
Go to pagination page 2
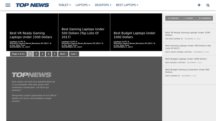[36, 54]
